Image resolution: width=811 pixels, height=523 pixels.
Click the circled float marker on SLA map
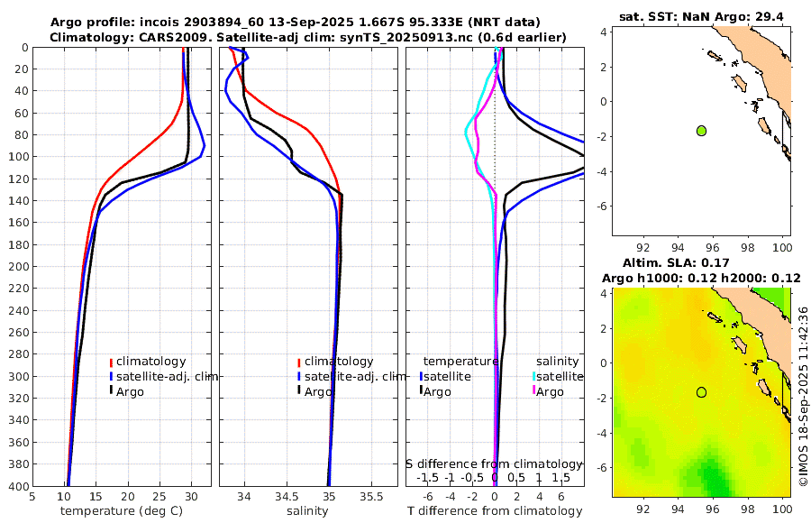(x=701, y=392)
